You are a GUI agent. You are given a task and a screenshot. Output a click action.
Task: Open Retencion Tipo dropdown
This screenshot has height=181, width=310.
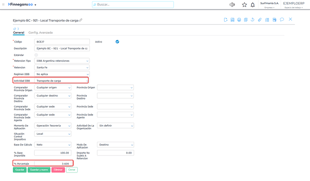(x=62, y=61)
